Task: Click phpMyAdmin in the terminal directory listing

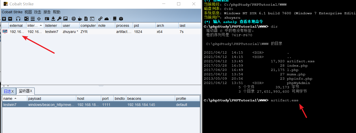Action: [299, 83]
